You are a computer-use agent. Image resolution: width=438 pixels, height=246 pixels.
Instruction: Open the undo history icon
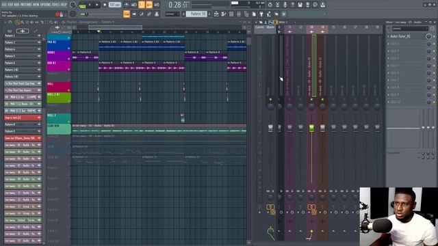coord(270,5)
